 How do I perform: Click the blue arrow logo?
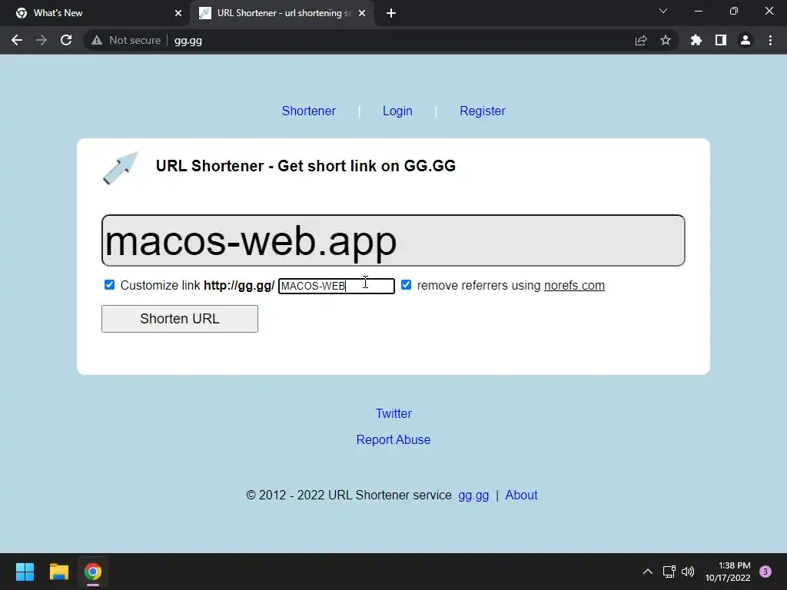[121, 168]
